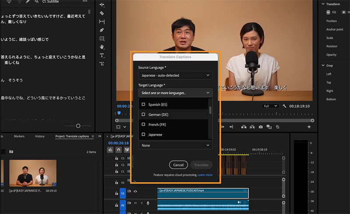Image resolution: width=350 pixels, height=214 pixels.
Task: Open Source Language dropdown
Action: click(x=175, y=75)
